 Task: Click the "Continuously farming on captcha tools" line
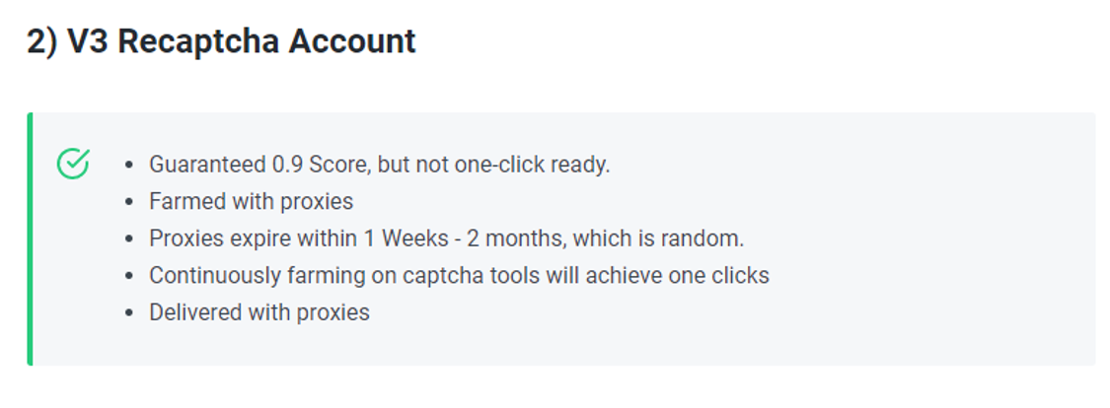pyautogui.click(x=460, y=275)
